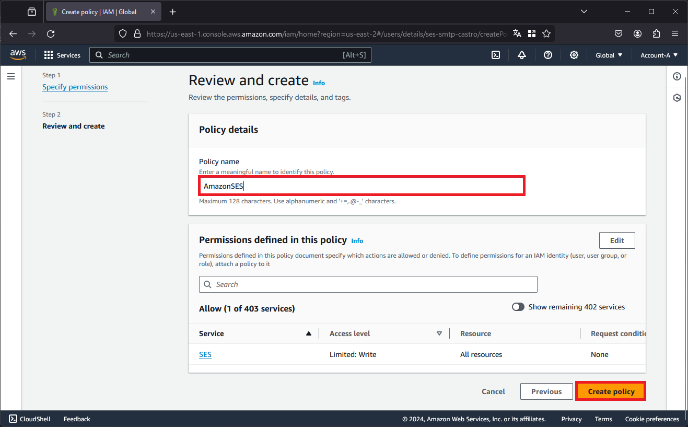Open the Account-A dropdown

[659, 55]
